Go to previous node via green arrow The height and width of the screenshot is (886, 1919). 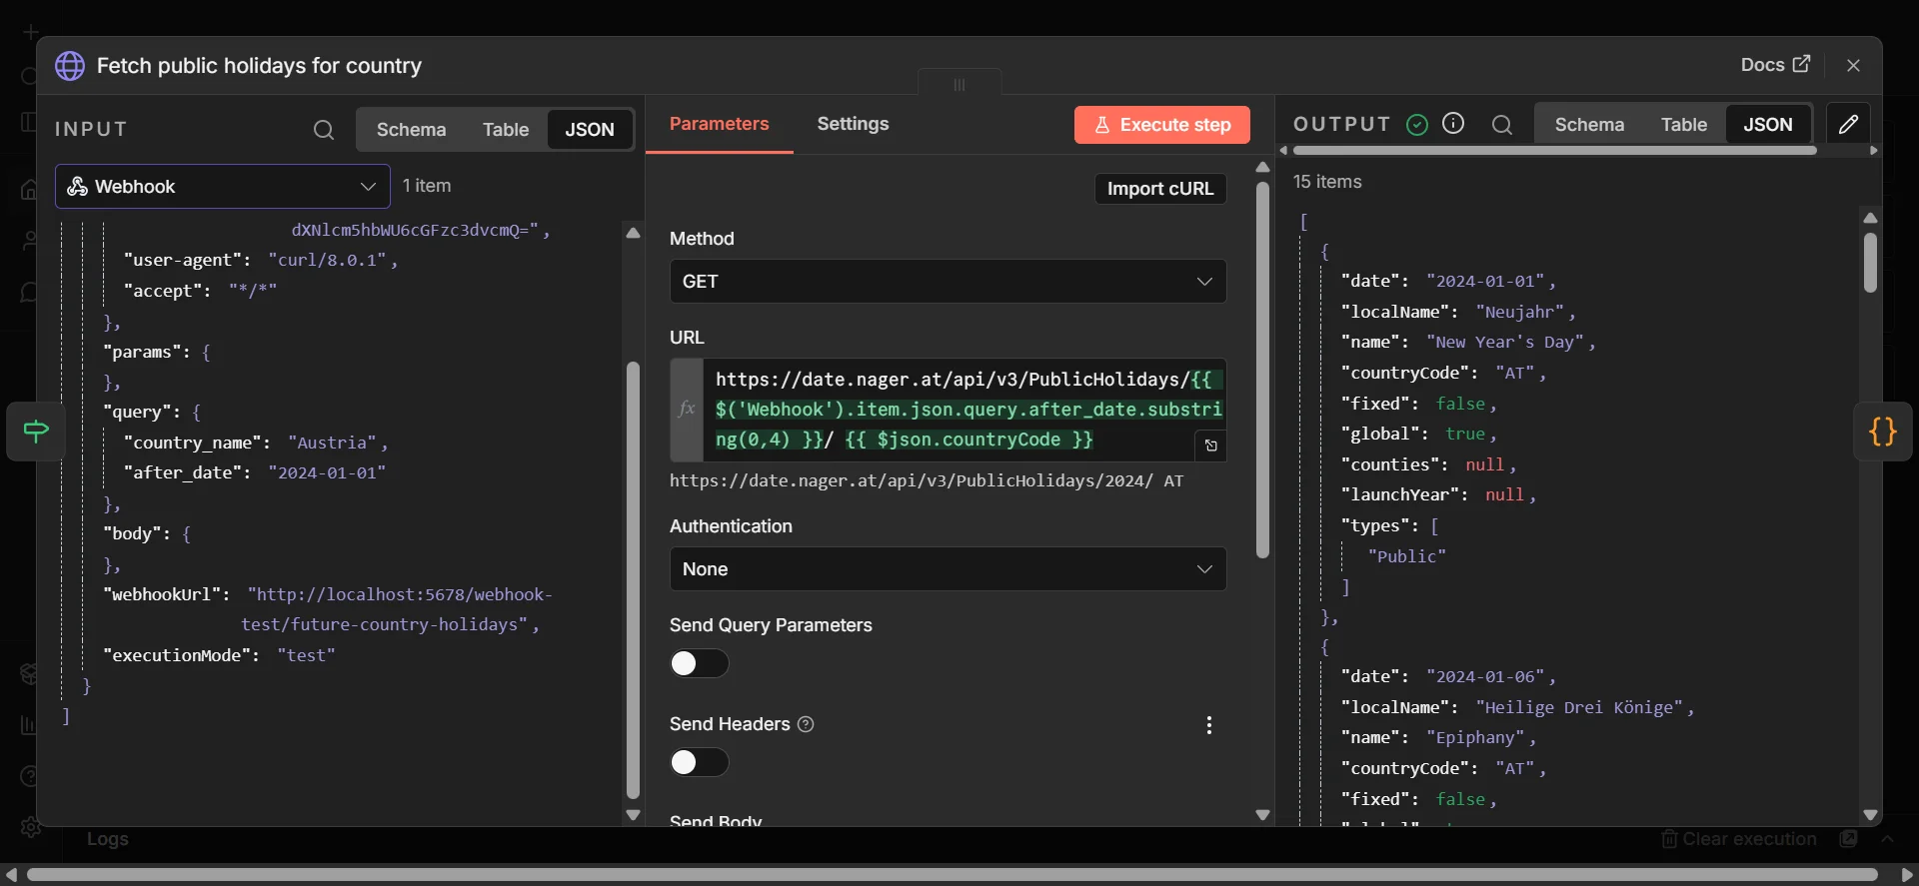36,432
